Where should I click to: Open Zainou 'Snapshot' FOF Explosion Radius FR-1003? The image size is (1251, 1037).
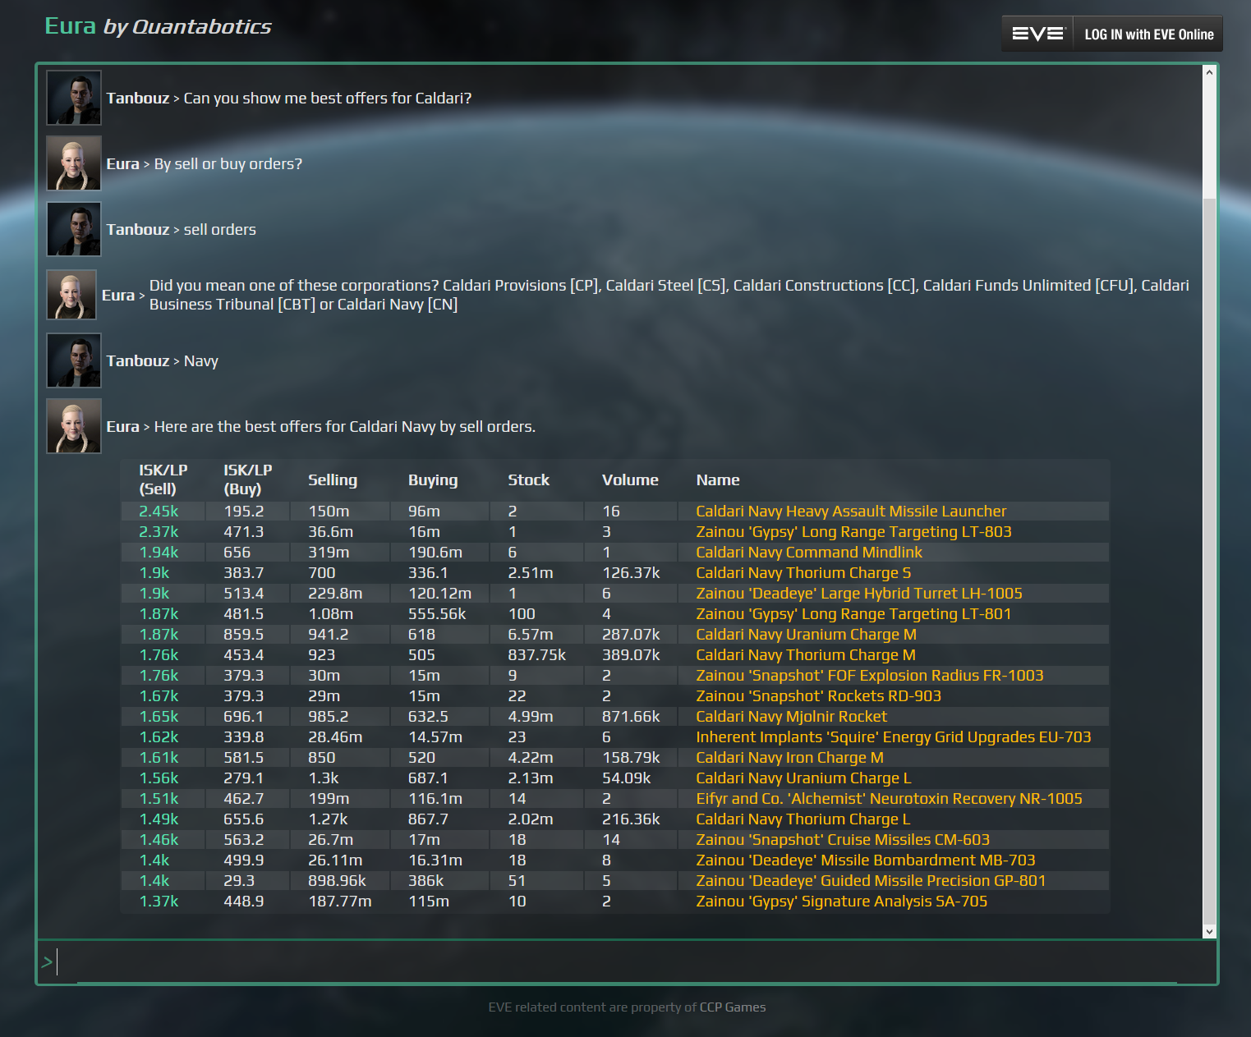click(870, 675)
